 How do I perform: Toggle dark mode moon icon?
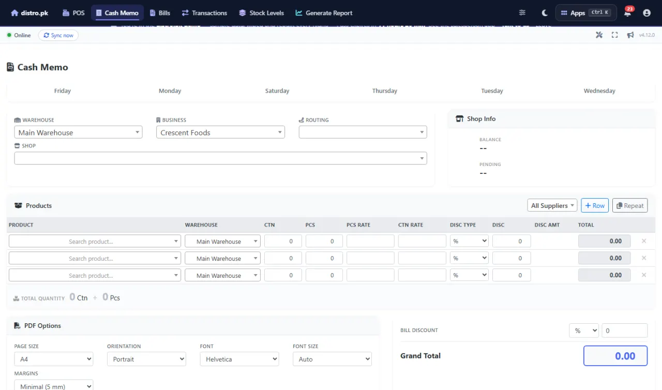[545, 13]
